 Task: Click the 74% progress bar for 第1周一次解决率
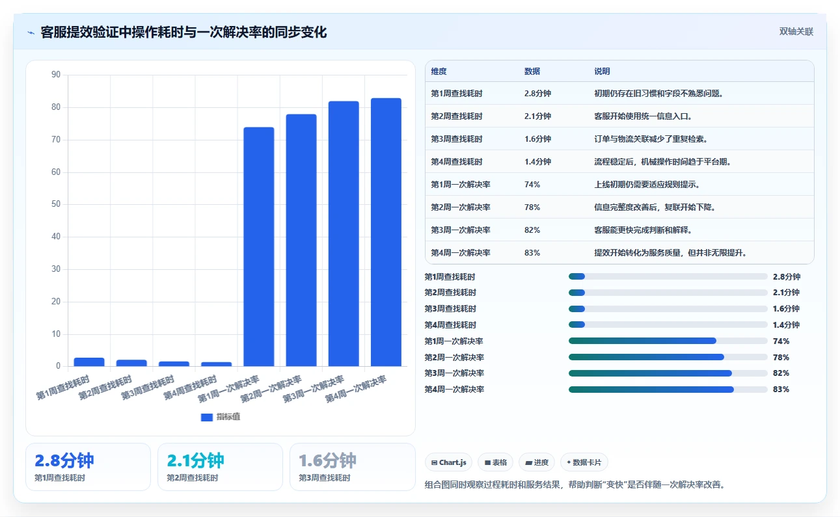point(668,341)
